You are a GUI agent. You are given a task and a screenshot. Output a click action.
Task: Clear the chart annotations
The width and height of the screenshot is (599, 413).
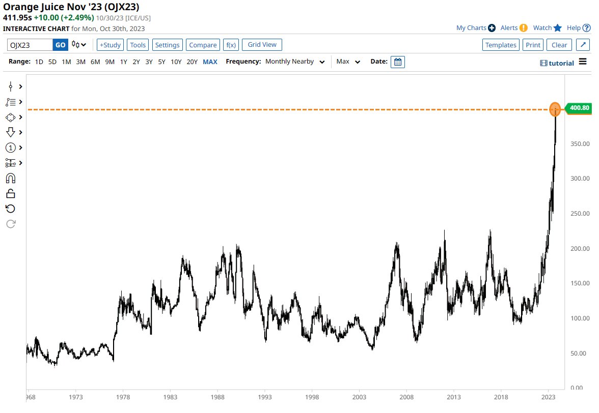[x=559, y=45]
